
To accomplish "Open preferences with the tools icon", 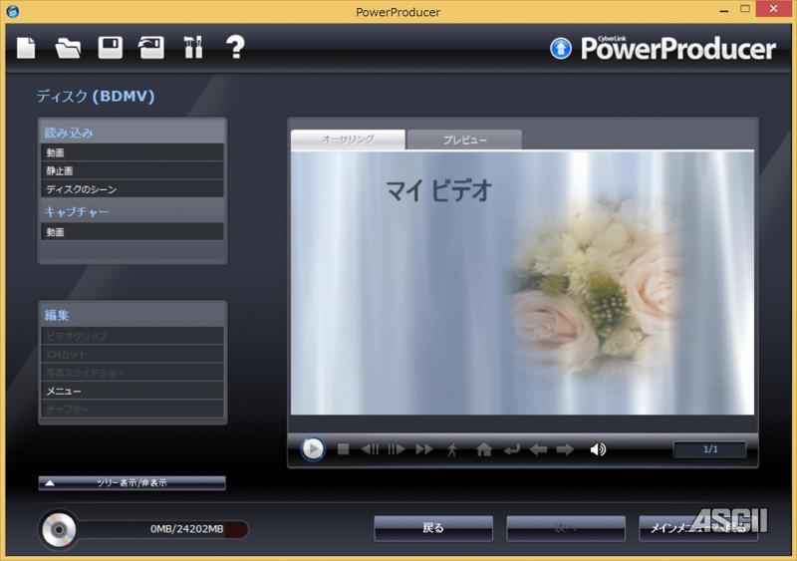I will point(193,48).
